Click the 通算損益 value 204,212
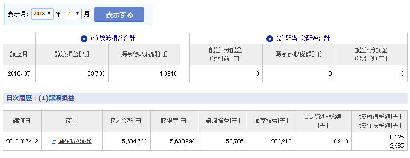 click(x=281, y=141)
